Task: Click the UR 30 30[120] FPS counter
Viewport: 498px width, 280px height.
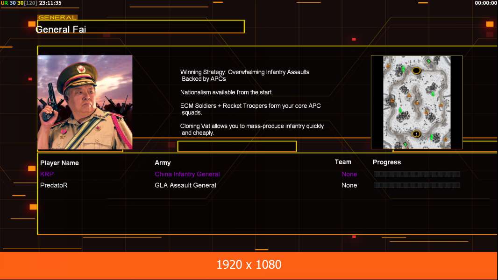Action: click(x=19, y=3)
